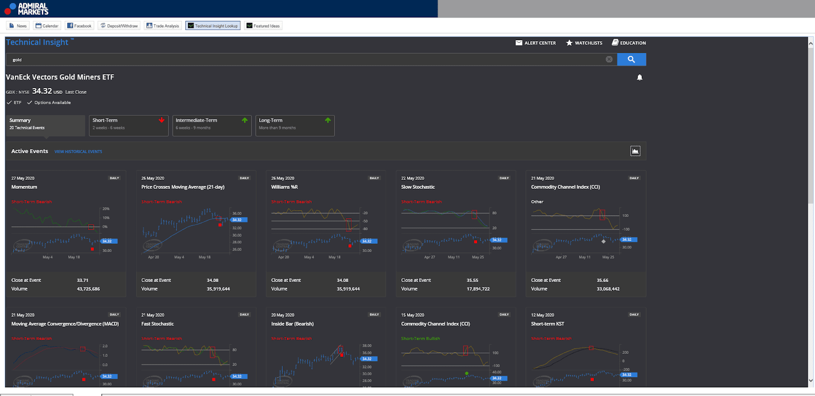Click Moving Average Convergence/Divergence (MACD) title

pos(65,324)
